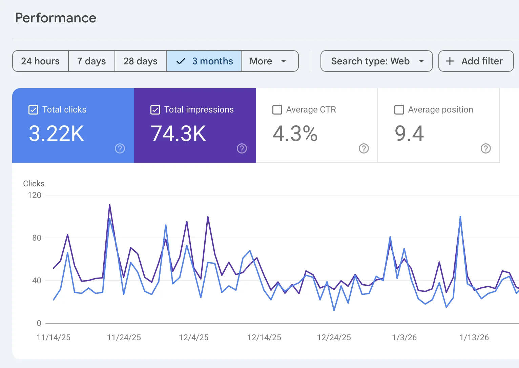Click the checkmark icon beside 3 months
This screenshot has width=519, height=368.
point(181,61)
